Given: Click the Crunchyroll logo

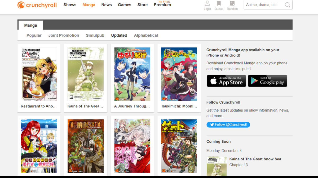Looking at the screenshot, I should 37,5.
